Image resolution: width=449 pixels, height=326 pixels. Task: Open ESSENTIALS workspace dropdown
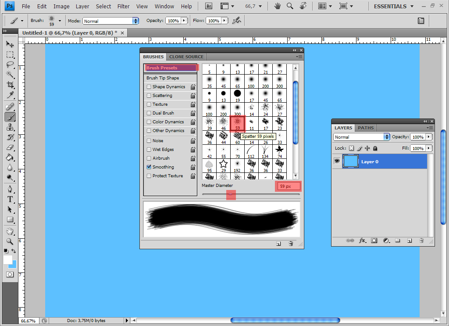pyautogui.click(x=393, y=6)
